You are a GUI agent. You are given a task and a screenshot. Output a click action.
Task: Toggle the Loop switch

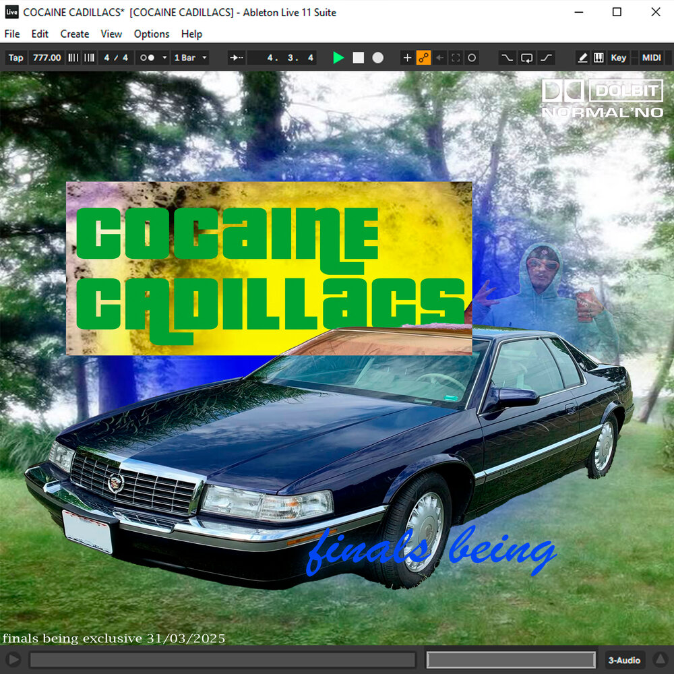[527, 58]
